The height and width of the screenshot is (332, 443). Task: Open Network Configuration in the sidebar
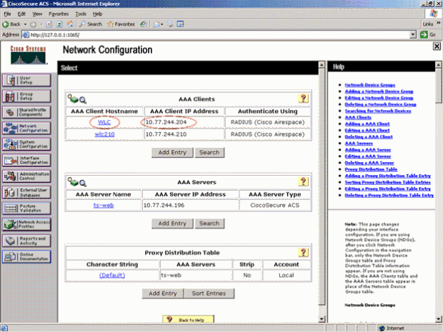pos(26,129)
